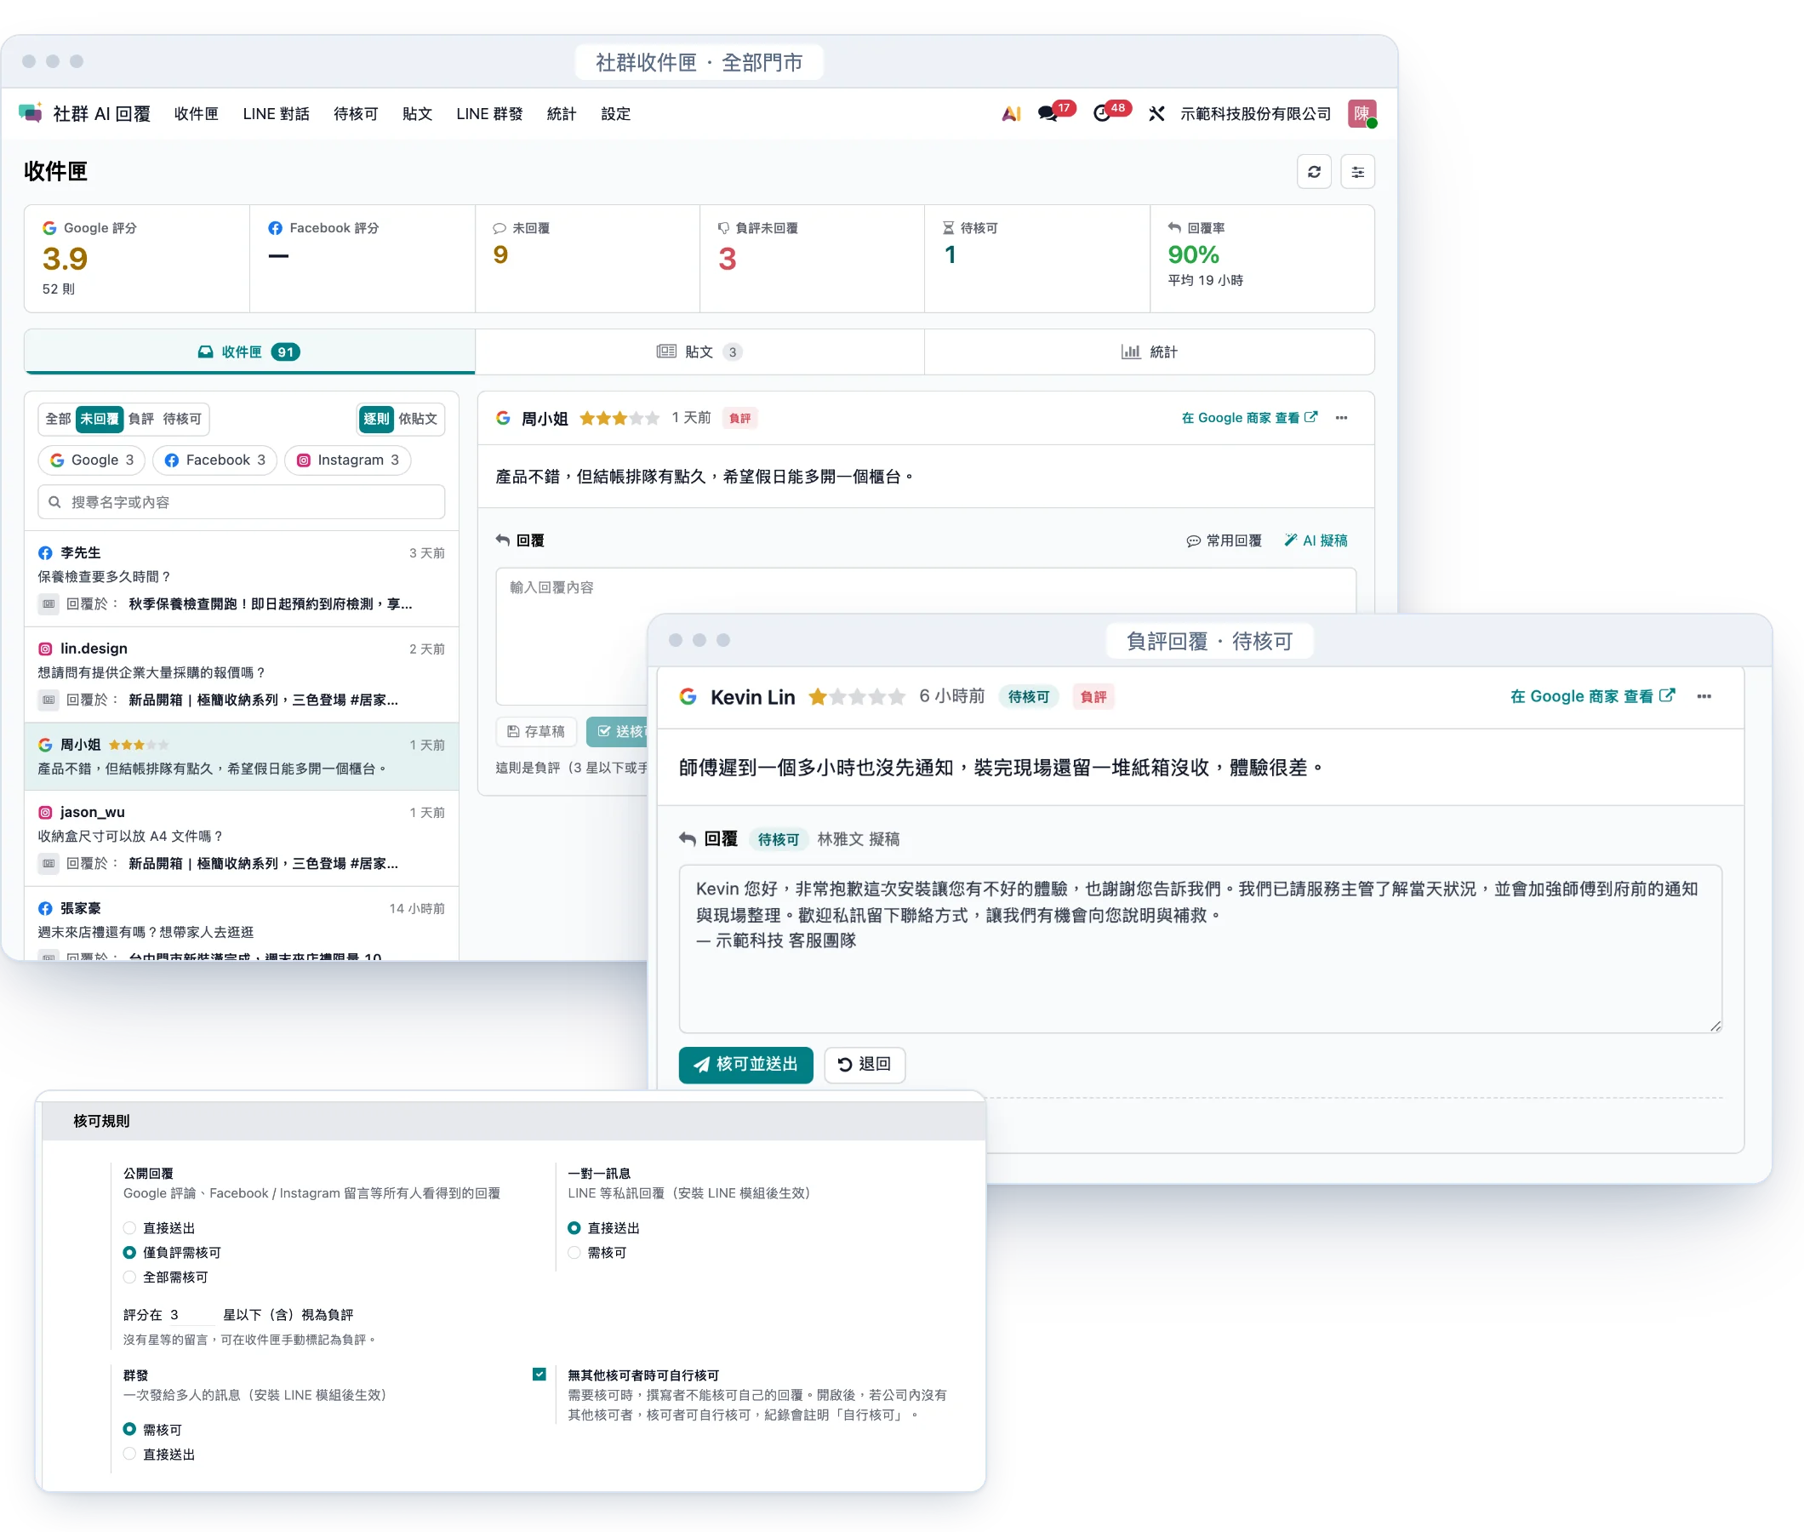Select 直接送出 under 一對一訊息
Image resolution: width=1804 pixels, height=1532 pixels.
574,1227
